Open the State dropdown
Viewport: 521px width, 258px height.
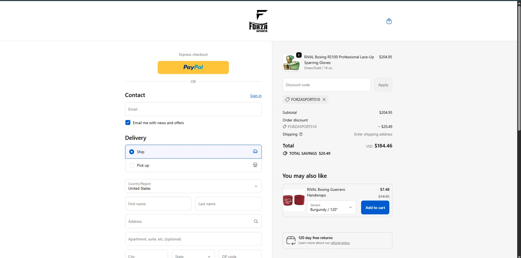pyautogui.click(x=193, y=255)
